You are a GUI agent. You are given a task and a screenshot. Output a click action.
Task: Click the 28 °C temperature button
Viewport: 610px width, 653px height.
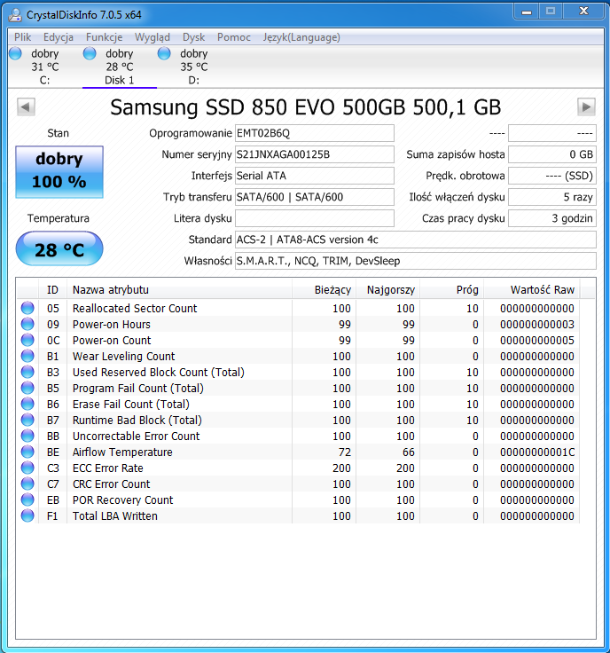[x=59, y=248]
